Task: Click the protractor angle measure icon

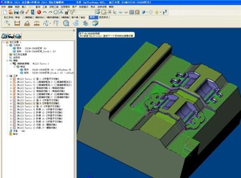Action: click(x=27, y=24)
